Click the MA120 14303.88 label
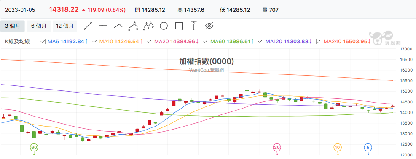 [289, 42]
